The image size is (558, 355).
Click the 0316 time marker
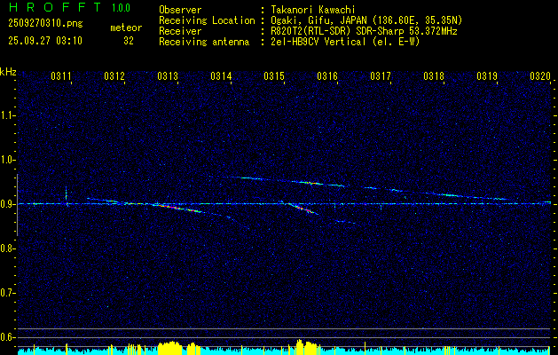[x=327, y=75]
